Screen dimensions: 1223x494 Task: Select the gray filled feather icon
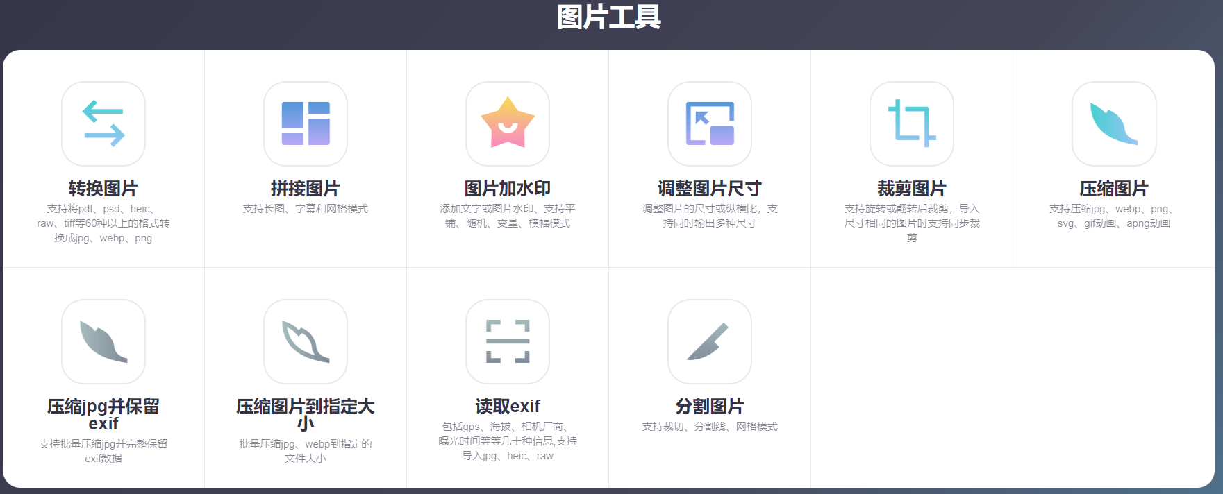pyautogui.click(x=103, y=341)
